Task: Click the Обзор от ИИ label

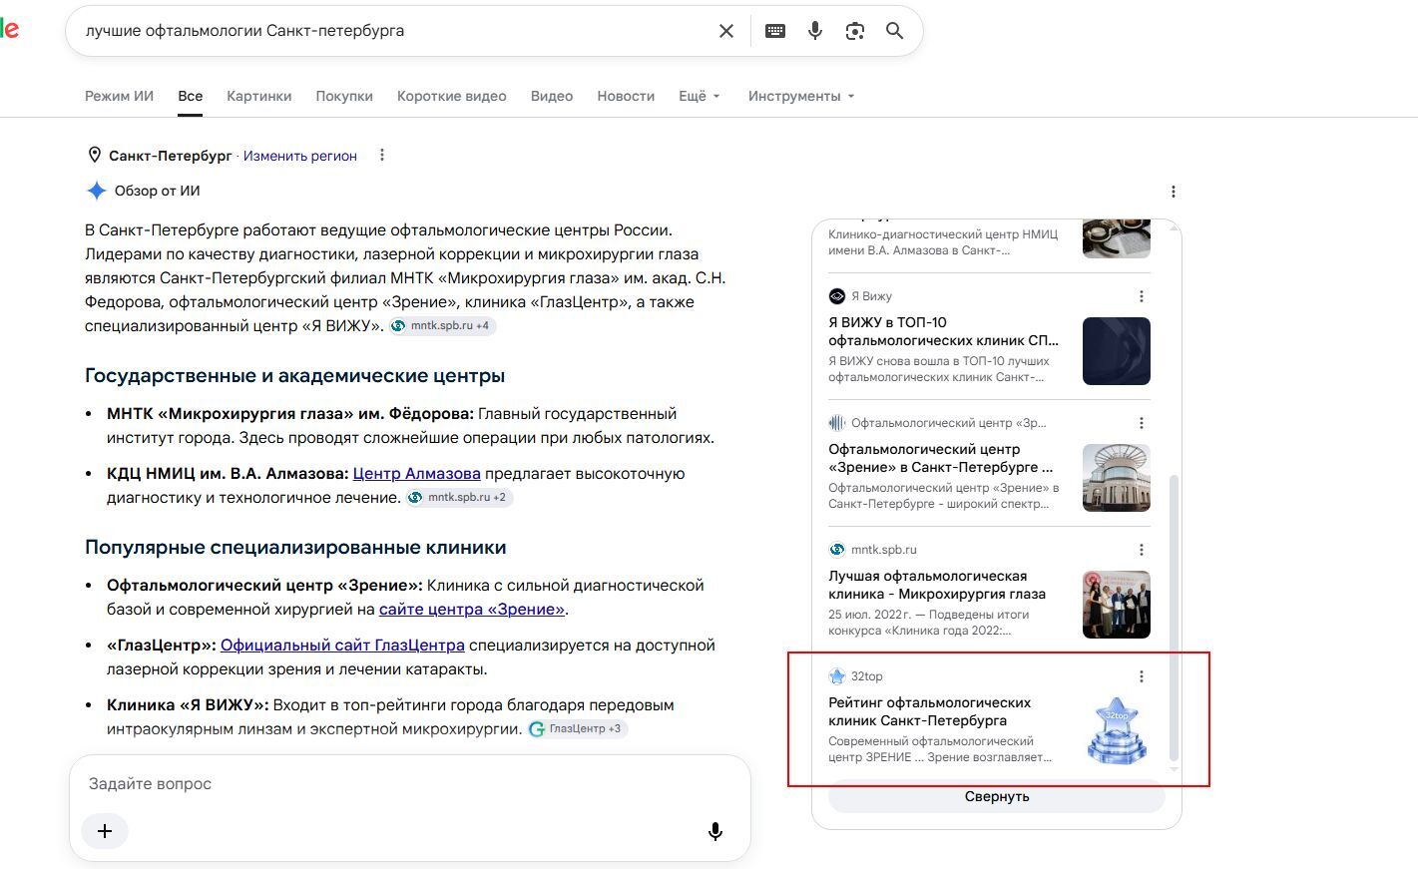Action: pos(158,191)
